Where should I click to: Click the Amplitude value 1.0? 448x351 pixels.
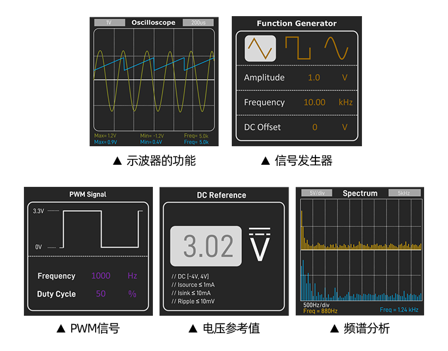click(314, 78)
